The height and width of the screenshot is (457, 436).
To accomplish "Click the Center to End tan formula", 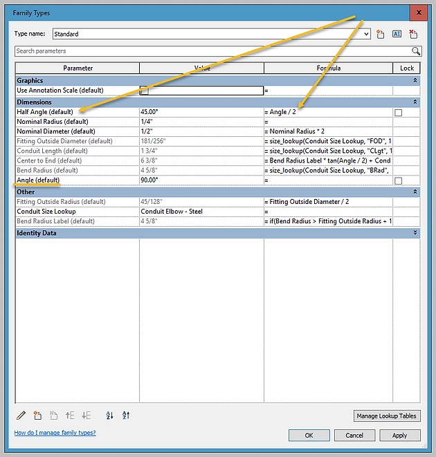I will click(328, 161).
